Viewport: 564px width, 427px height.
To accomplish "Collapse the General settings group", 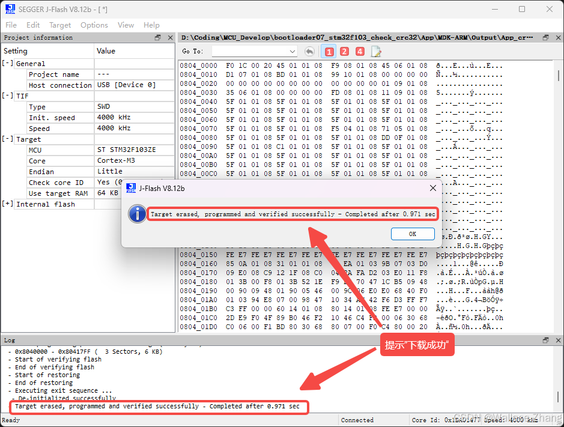I will pos(7,63).
